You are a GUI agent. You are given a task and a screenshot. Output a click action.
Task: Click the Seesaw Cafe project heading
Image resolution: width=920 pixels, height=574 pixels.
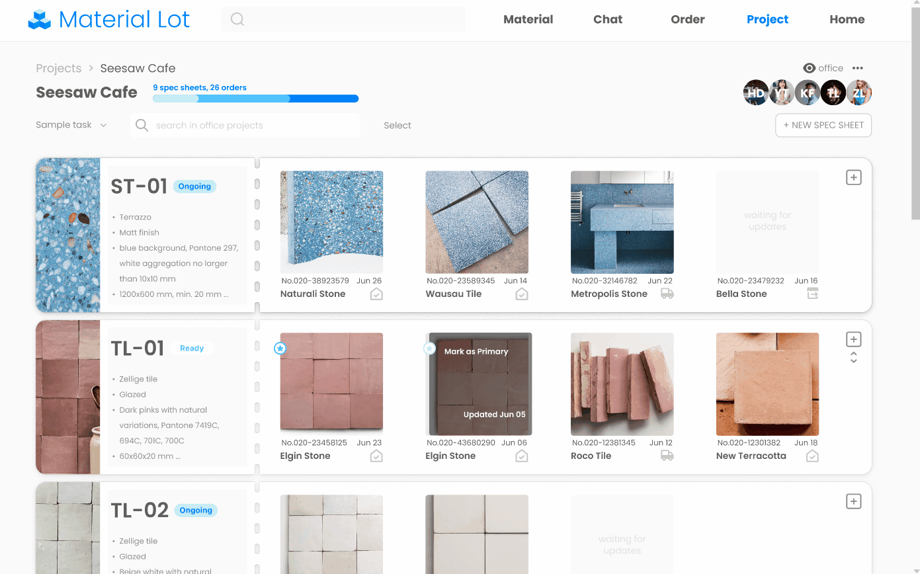tap(87, 93)
